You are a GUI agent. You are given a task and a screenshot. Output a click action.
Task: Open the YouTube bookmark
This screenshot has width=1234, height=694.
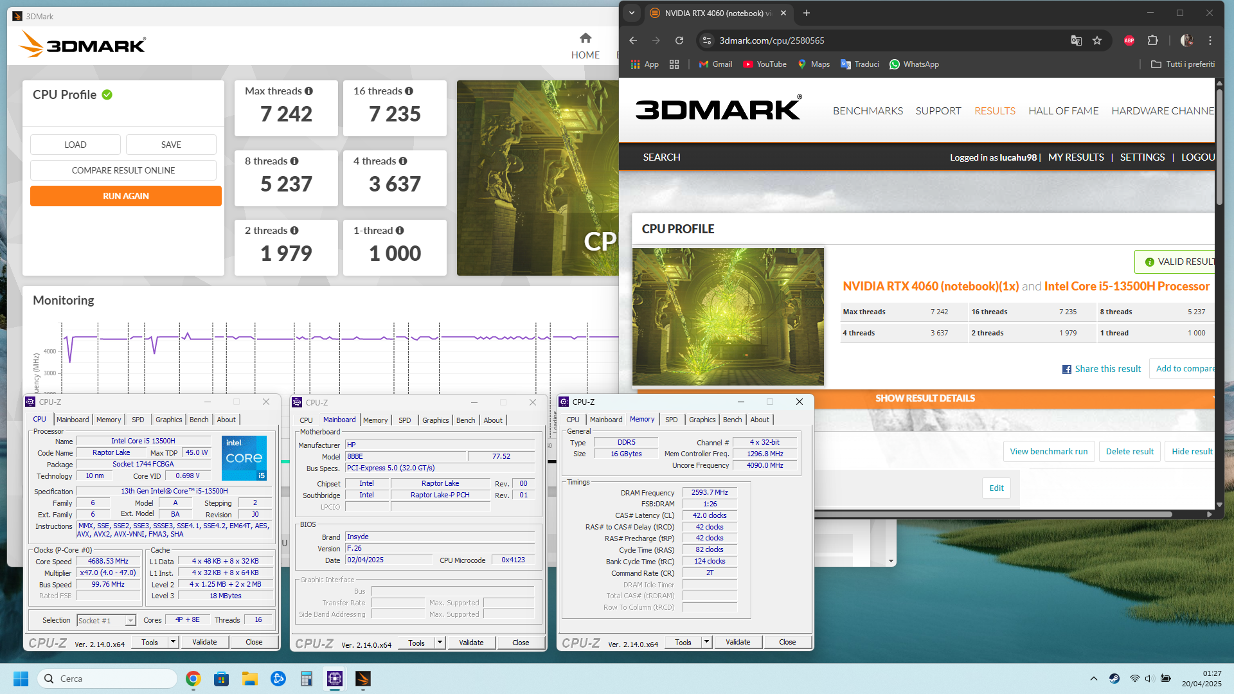(765, 64)
